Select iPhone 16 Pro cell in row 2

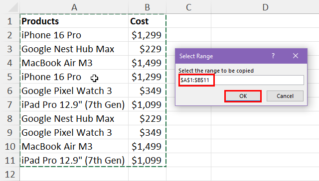click(x=74, y=35)
